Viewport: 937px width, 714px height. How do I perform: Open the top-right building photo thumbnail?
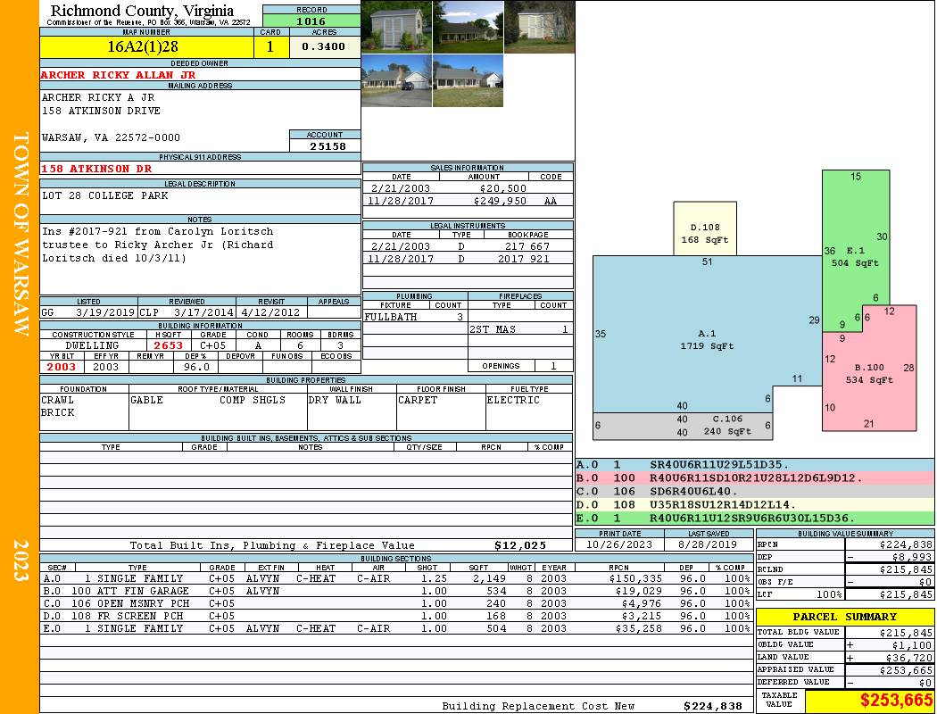539,27
